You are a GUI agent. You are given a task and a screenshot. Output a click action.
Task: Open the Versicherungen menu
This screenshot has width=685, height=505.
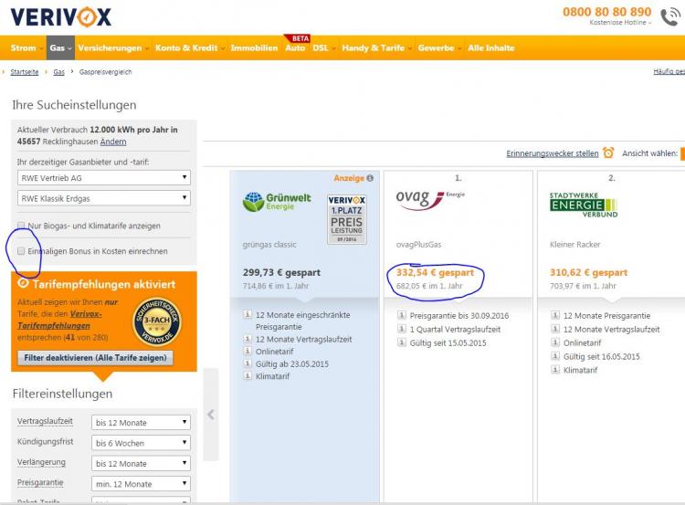(113, 47)
